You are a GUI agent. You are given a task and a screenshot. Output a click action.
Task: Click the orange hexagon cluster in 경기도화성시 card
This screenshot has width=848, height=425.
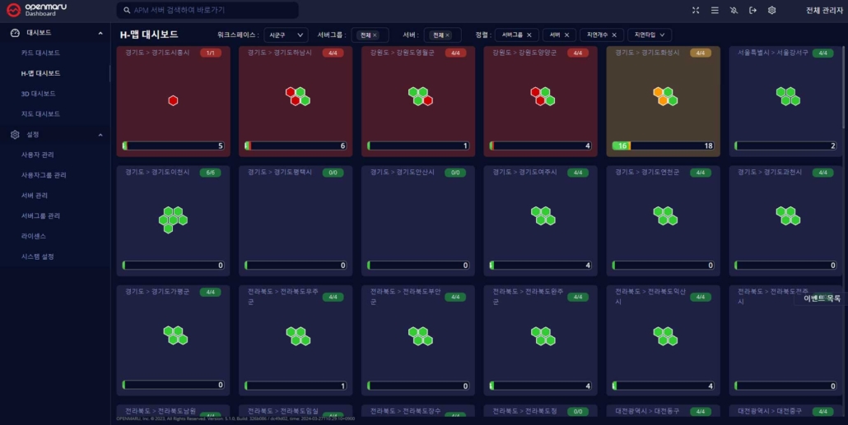click(x=663, y=96)
